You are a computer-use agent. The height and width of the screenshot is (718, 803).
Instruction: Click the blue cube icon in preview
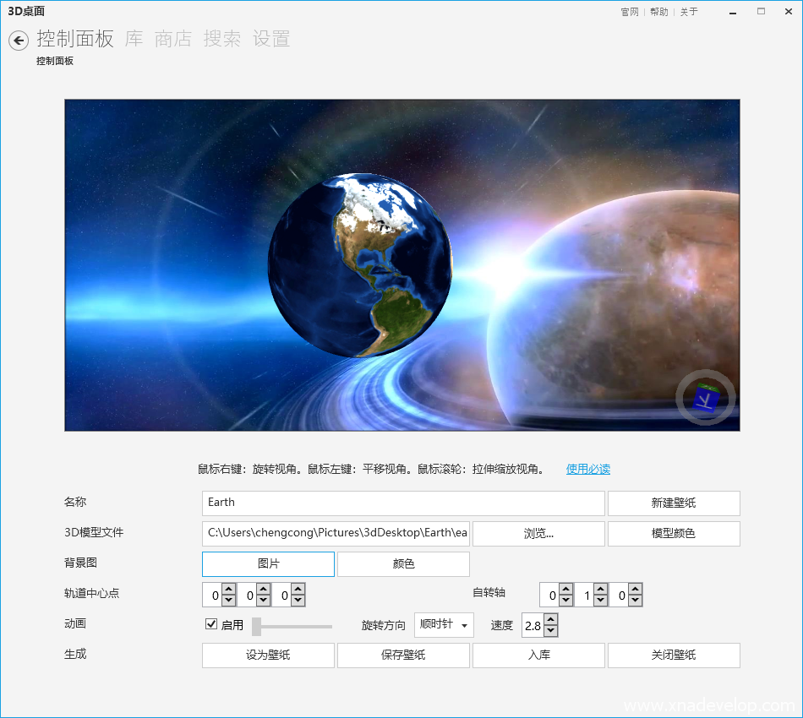pyautogui.click(x=705, y=398)
